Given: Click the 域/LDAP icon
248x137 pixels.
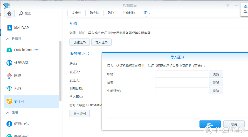Looking at the screenshot, I should coord(9,28).
